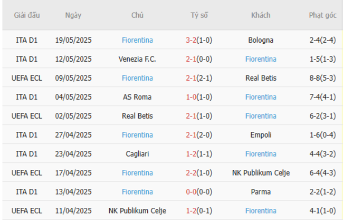Viewport: 343px width, 221px height.
Task: Click the Khách column header
Action: (x=261, y=15)
